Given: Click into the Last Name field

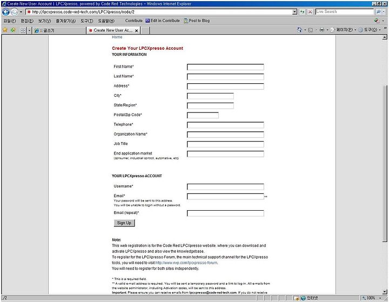Looking at the screenshot, I should click(x=225, y=76).
